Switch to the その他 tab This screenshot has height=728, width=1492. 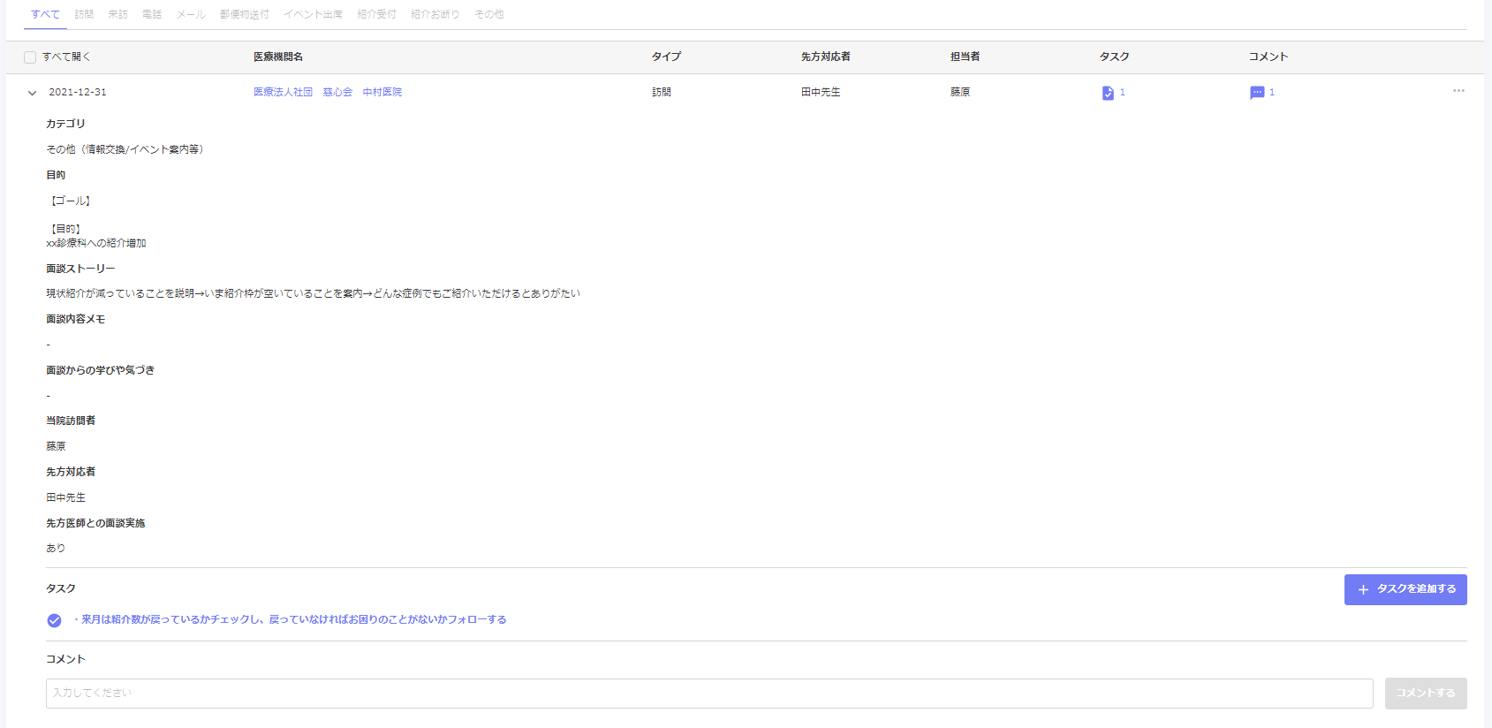click(x=488, y=14)
